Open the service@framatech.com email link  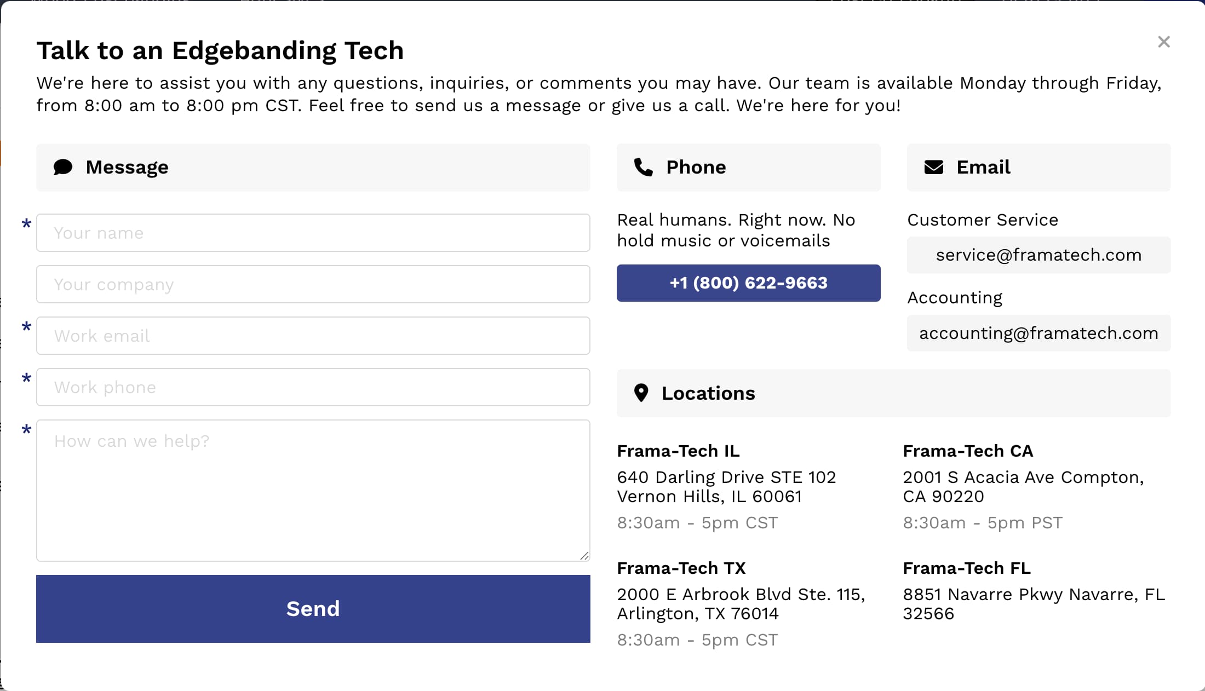coord(1038,255)
